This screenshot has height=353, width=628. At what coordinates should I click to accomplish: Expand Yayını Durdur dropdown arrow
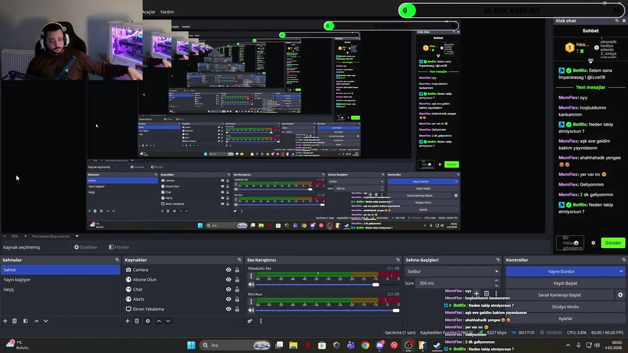point(621,271)
